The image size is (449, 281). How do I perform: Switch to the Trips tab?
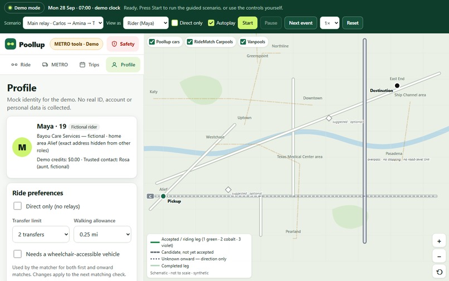[x=89, y=65]
